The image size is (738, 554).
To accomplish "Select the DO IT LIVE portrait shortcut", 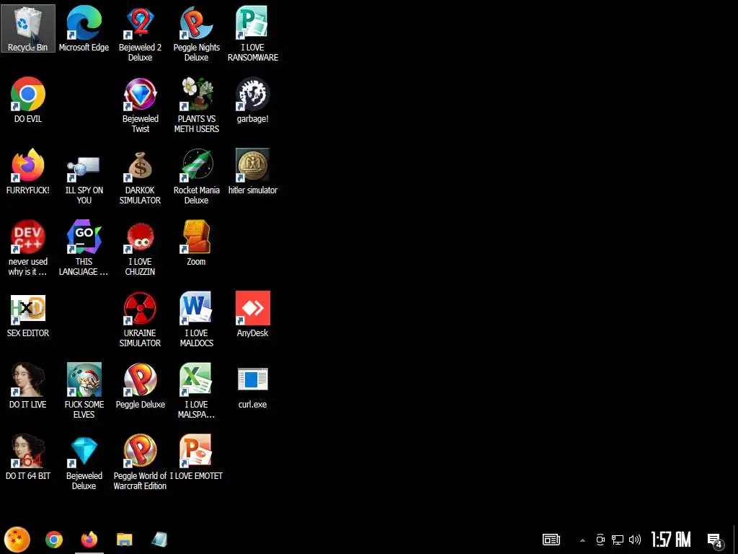I will [28, 385].
